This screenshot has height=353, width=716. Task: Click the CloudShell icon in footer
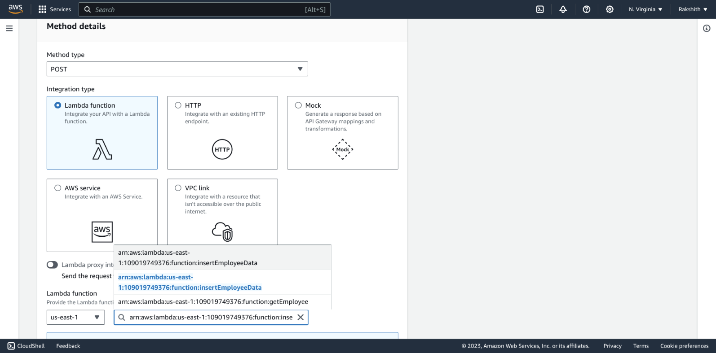(11, 346)
